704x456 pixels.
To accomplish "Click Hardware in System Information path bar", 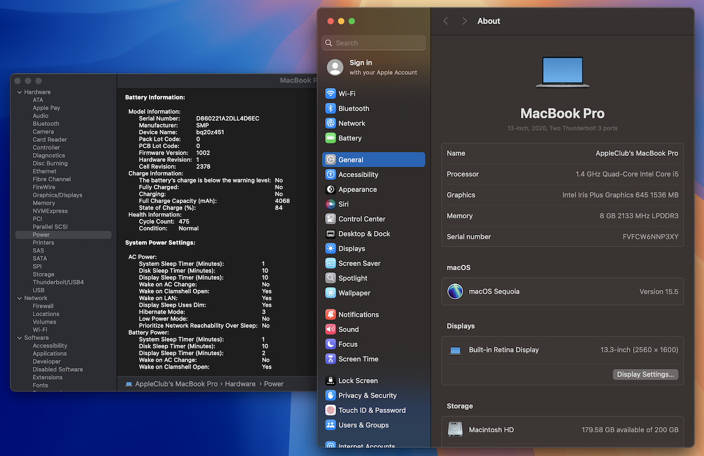I will [240, 384].
